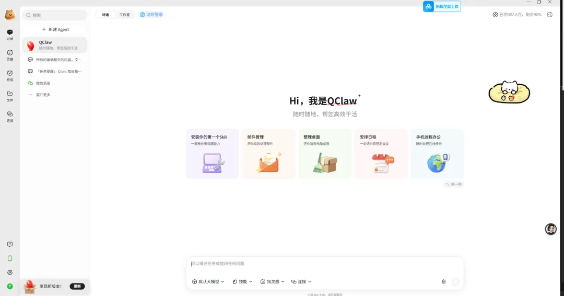
Task: Expand the 默认大模型 model dropdown
Action: pyautogui.click(x=208, y=281)
